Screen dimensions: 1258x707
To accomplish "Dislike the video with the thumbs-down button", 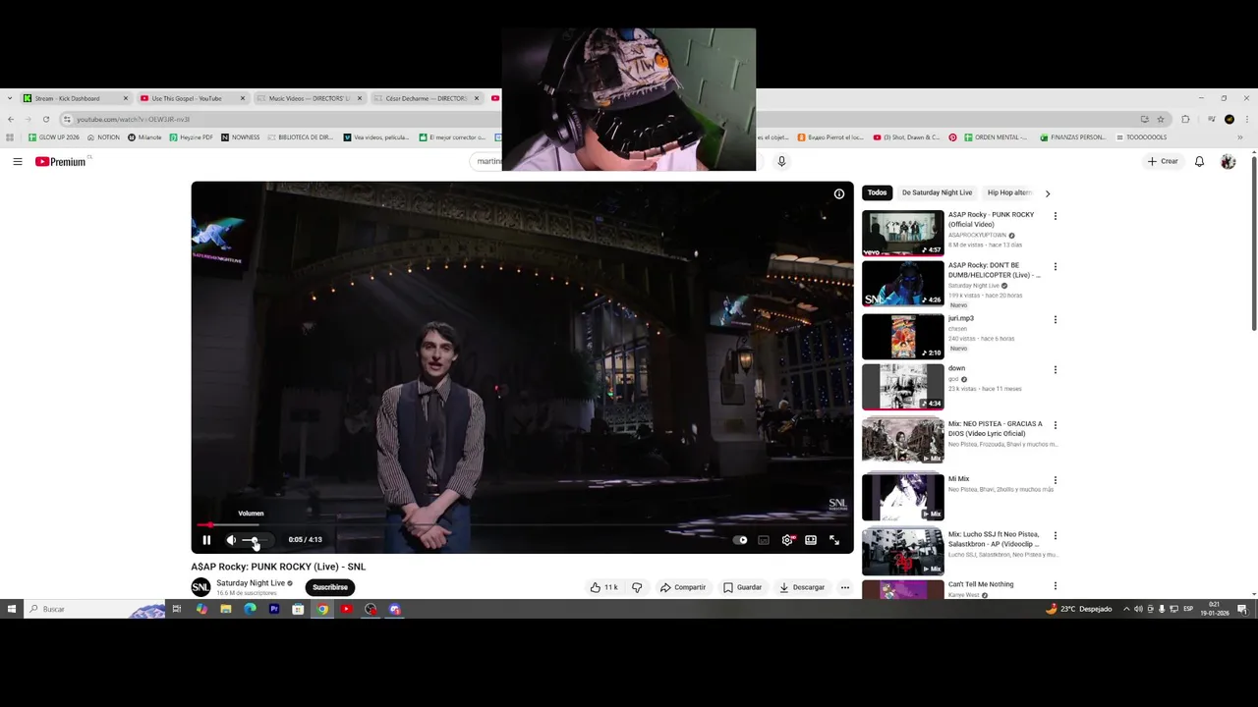I will 637,587.
